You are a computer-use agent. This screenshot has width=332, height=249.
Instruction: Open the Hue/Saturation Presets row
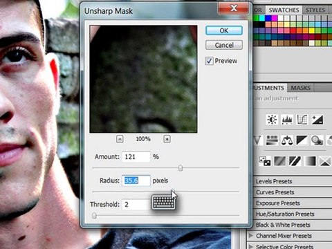click(x=293, y=214)
